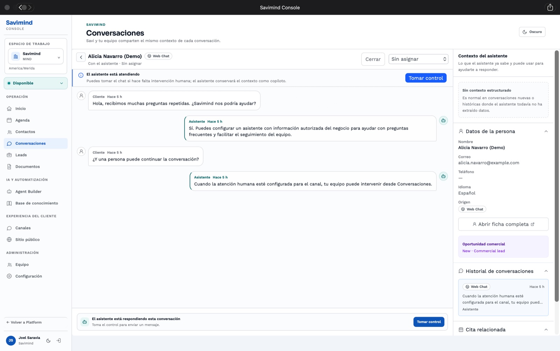Image resolution: width=560 pixels, height=351 pixels.
Task: Click the Agent Builder robot icon
Action: [x=9, y=192]
